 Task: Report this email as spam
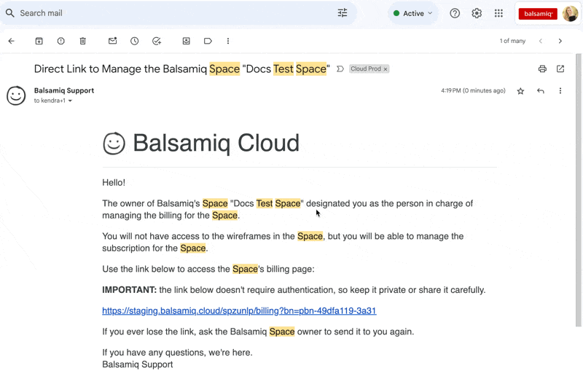61,42
